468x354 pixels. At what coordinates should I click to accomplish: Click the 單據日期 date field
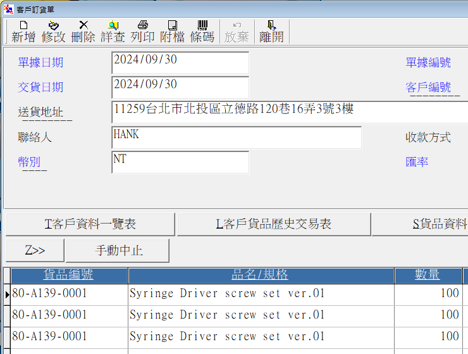[x=180, y=63]
